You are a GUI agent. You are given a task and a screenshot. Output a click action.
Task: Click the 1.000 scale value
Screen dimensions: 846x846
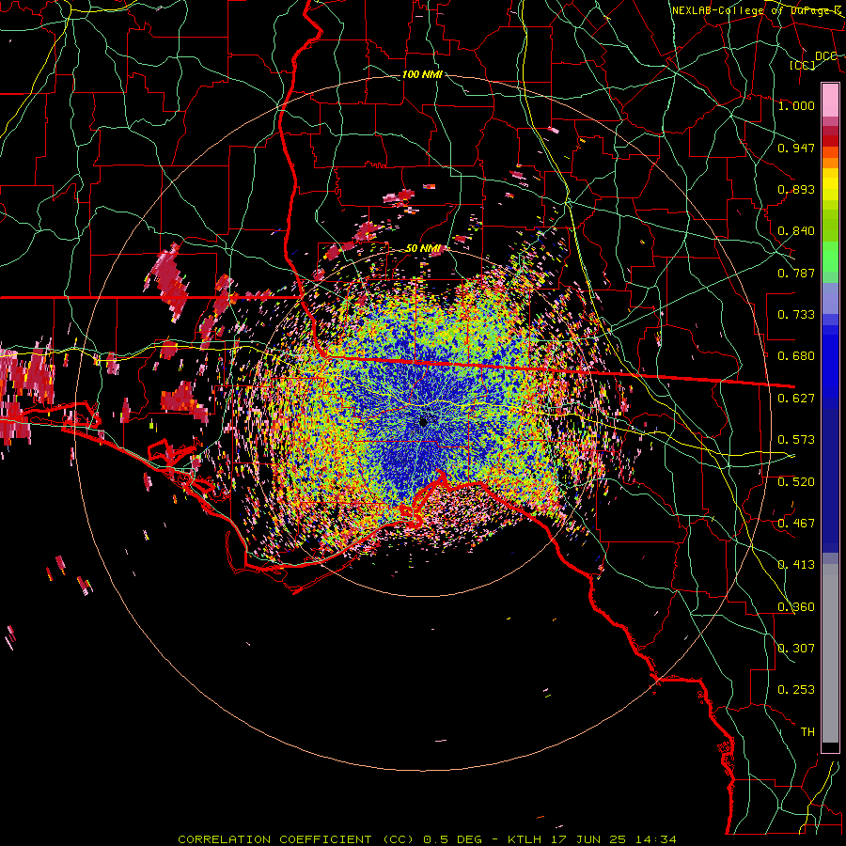click(796, 105)
